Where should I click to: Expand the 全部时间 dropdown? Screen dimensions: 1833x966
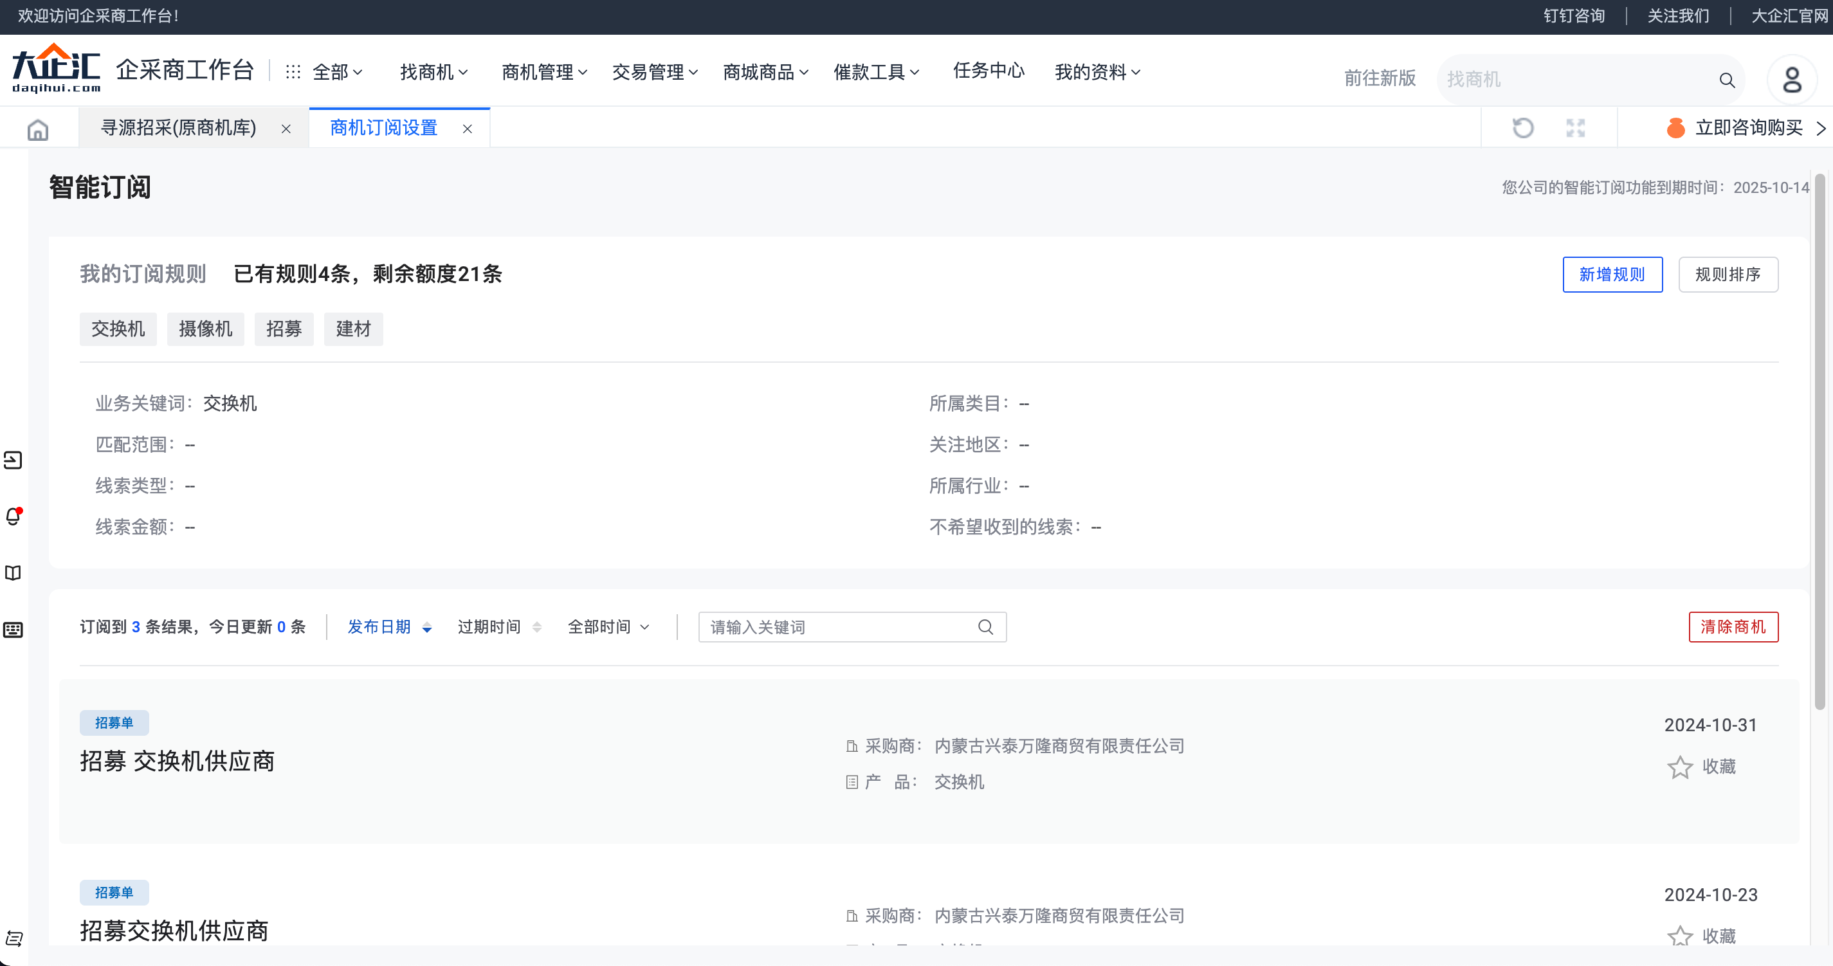click(608, 626)
